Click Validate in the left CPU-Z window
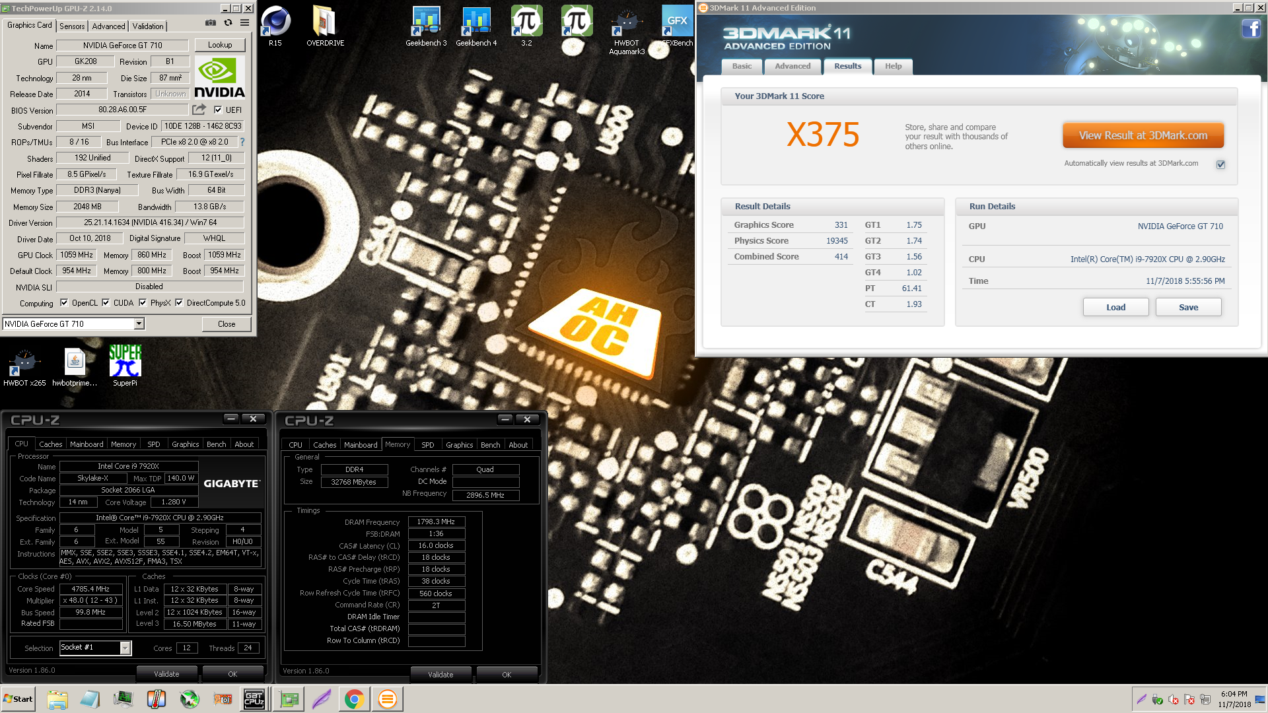Screen dimensions: 1268x713 (166, 674)
